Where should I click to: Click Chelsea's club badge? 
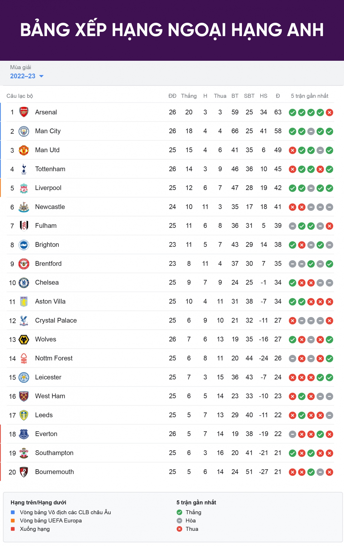point(24,282)
